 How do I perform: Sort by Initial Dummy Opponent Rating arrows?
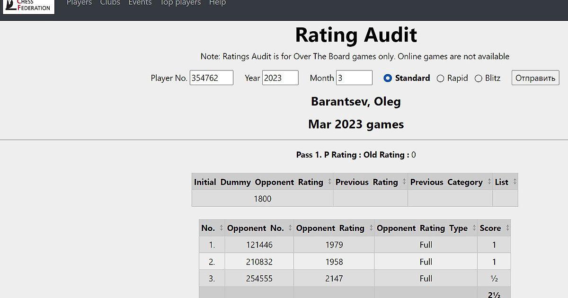[x=330, y=182]
